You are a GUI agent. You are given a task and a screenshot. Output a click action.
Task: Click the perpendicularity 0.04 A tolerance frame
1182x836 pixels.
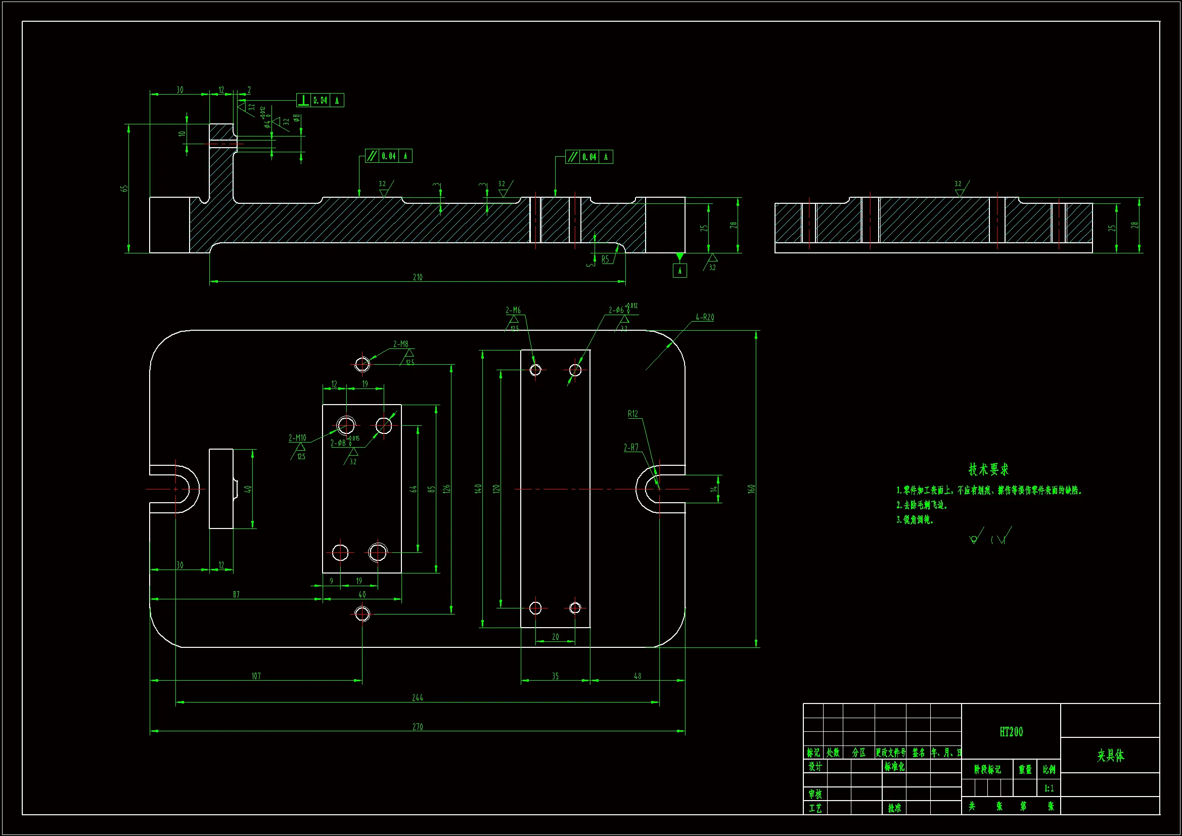click(320, 101)
